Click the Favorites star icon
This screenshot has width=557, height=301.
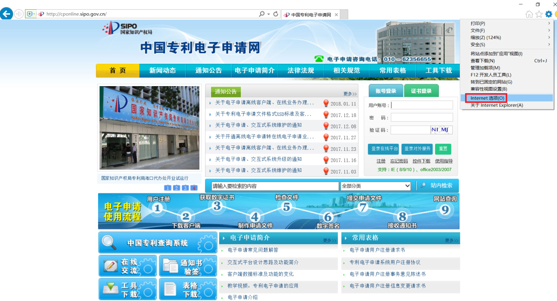[x=539, y=14]
